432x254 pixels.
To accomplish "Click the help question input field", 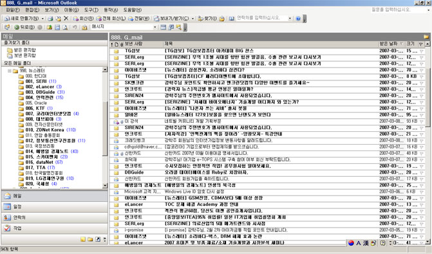I will click(398, 10).
